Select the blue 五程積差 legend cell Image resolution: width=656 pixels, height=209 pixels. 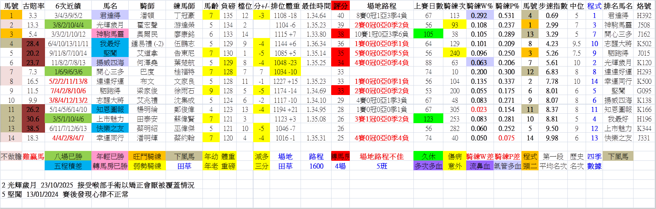(68, 166)
